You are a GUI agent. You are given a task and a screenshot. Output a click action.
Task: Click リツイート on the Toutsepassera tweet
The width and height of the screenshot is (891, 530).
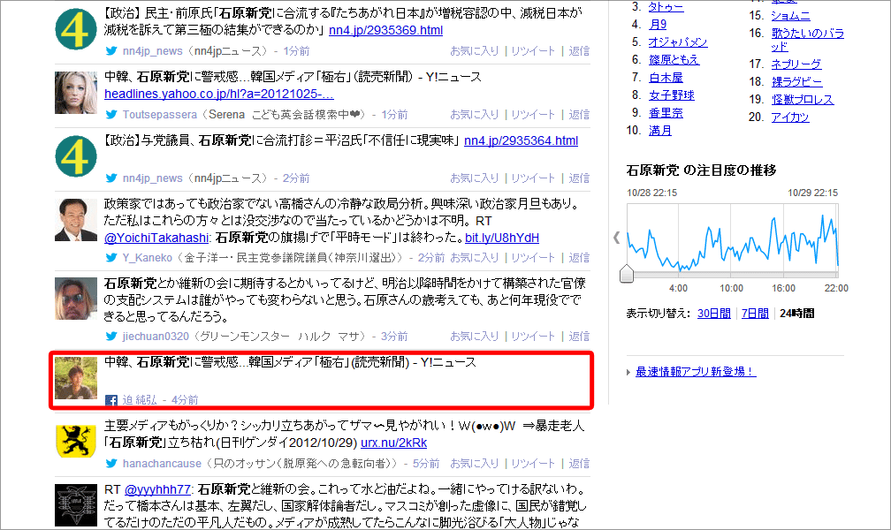pos(533,115)
